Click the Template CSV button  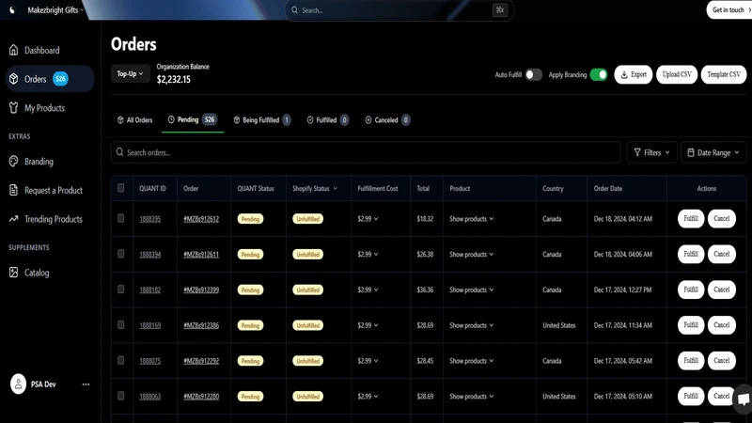click(x=724, y=74)
